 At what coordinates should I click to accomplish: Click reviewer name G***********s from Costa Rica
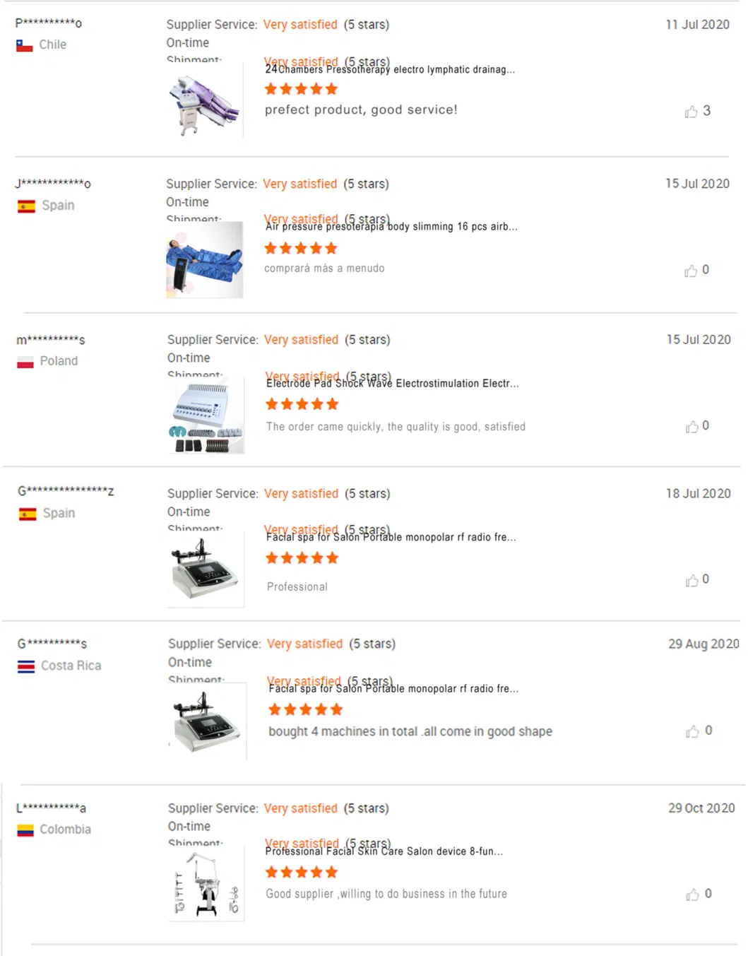[x=52, y=644]
